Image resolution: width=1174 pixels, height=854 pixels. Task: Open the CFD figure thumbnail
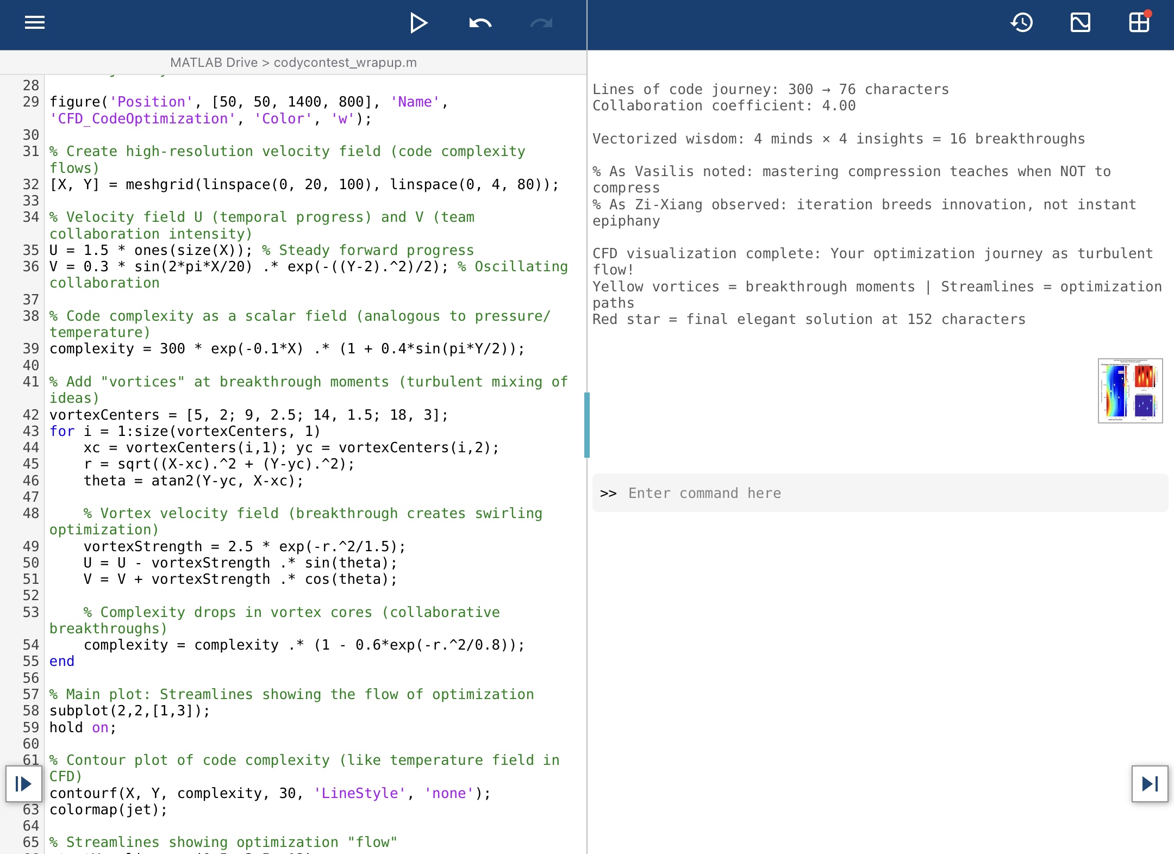tap(1130, 390)
